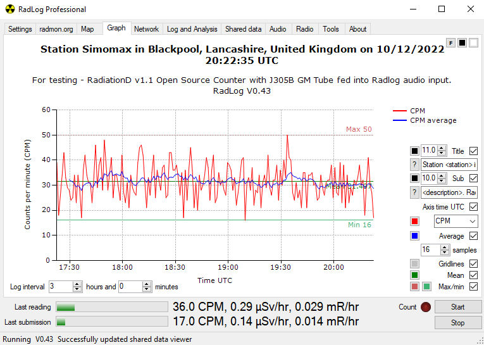Toggle the Axis time UTC checkbox
484x345 pixels.
[473, 207]
